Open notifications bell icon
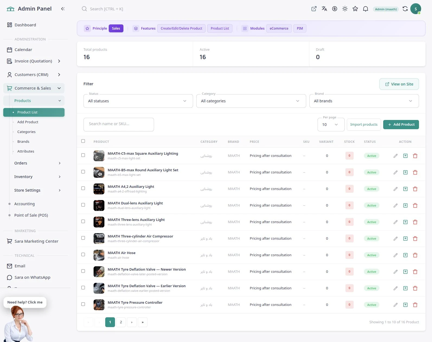Screen dimensions: 432x342 366,9
